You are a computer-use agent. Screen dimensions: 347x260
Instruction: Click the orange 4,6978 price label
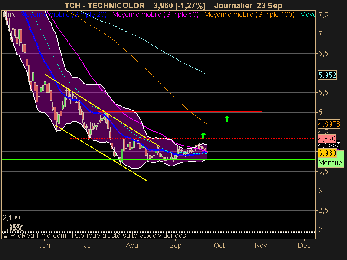[329, 124]
